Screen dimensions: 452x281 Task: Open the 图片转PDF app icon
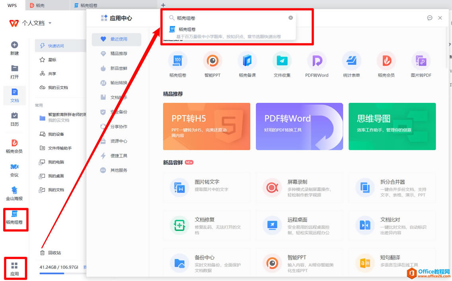421,61
